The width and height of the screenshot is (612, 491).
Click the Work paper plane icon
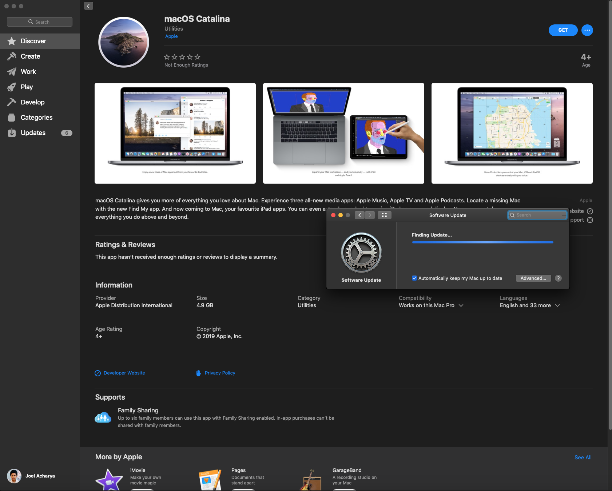click(12, 72)
